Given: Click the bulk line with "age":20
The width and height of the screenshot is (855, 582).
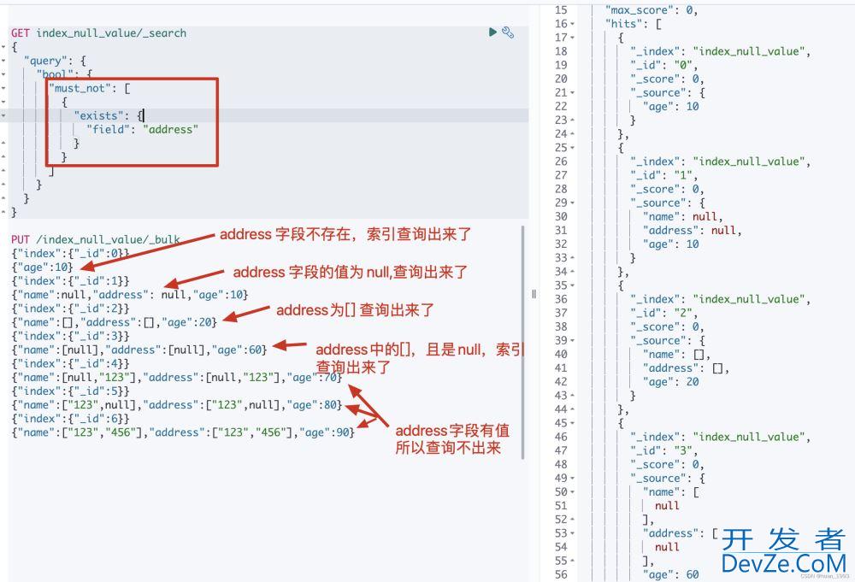Looking at the screenshot, I should tap(115, 322).
